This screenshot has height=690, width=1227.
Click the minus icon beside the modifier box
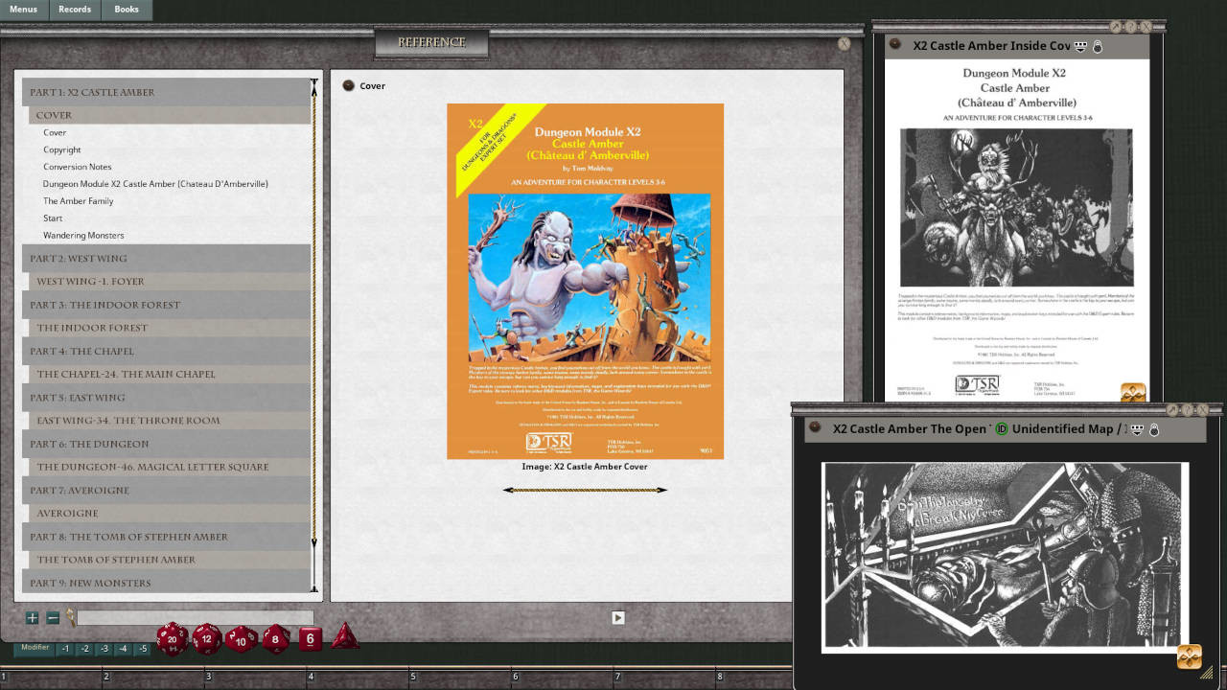pos(53,617)
